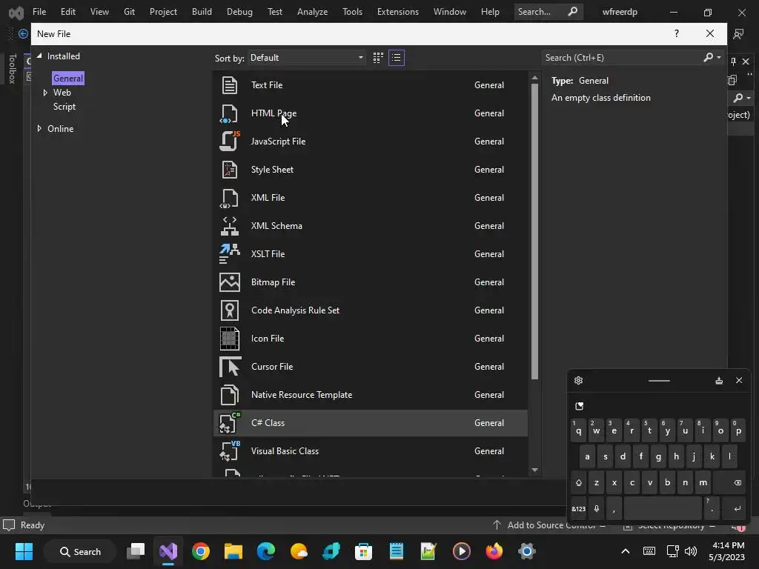Open Firefox from taskbar
Image resolution: width=759 pixels, height=569 pixels.
click(494, 551)
